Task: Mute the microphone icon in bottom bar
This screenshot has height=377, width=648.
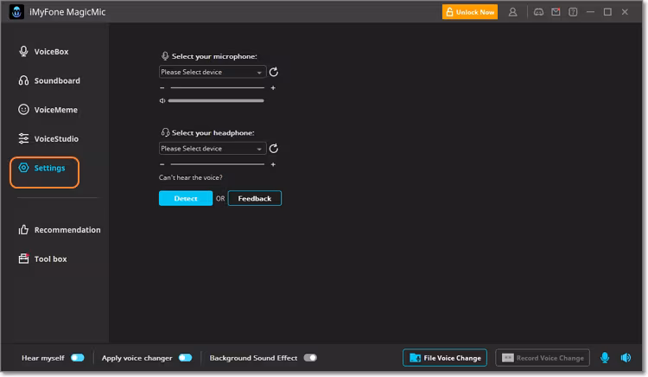Action: click(x=605, y=358)
